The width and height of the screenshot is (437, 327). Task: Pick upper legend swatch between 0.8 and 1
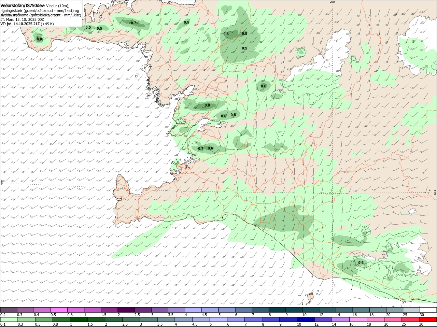pyautogui.click(x=75, y=310)
